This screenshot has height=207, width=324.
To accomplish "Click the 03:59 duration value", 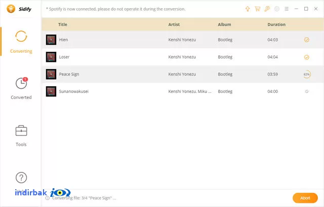I will [x=272, y=74].
